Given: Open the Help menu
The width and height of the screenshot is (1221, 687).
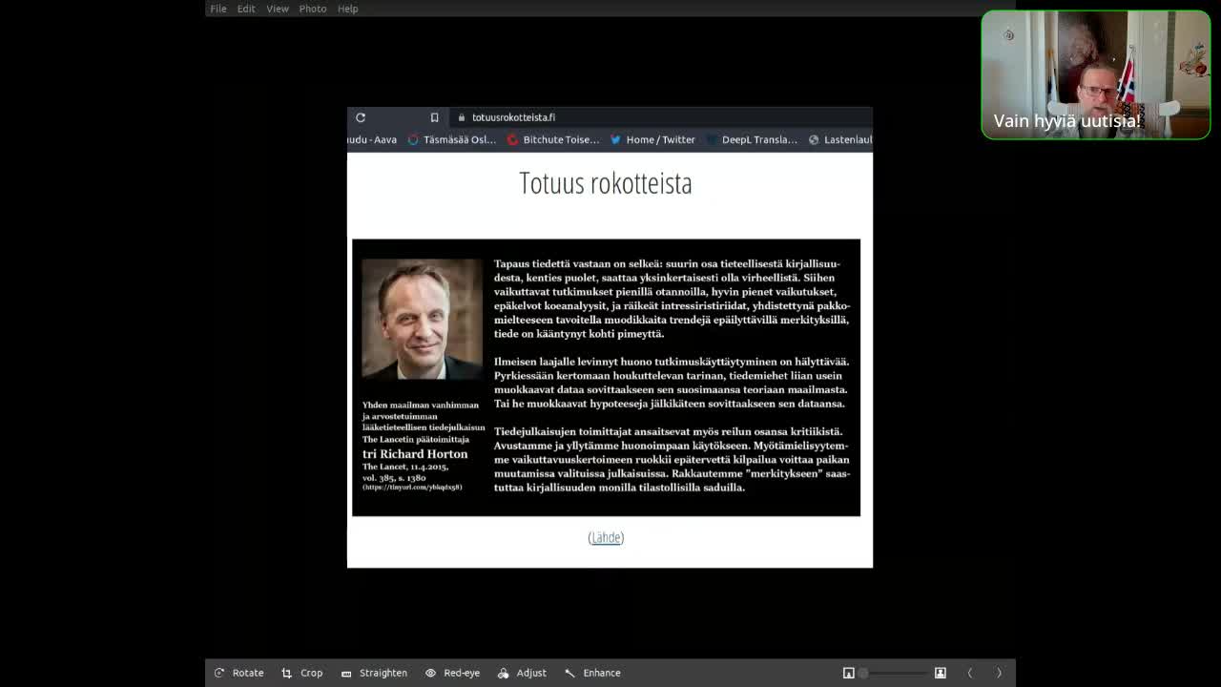Looking at the screenshot, I should [347, 9].
